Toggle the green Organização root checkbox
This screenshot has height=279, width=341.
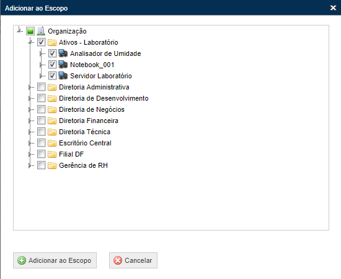pyautogui.click(x=30, y=31)
